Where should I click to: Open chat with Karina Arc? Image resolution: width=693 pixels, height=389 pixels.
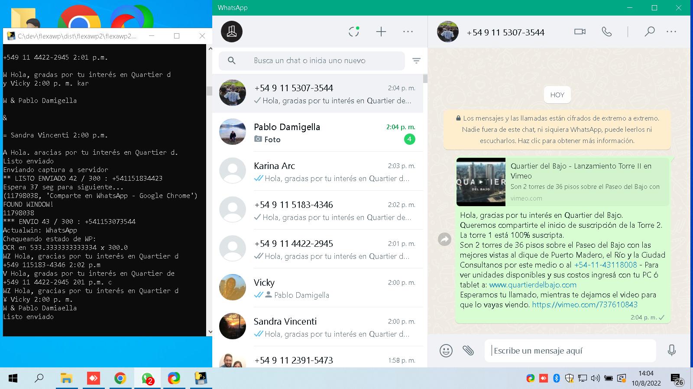point(317,171)
